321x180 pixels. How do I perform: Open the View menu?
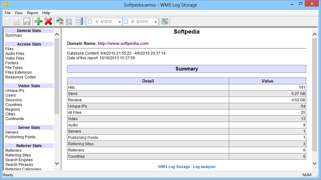click(18, 13)
